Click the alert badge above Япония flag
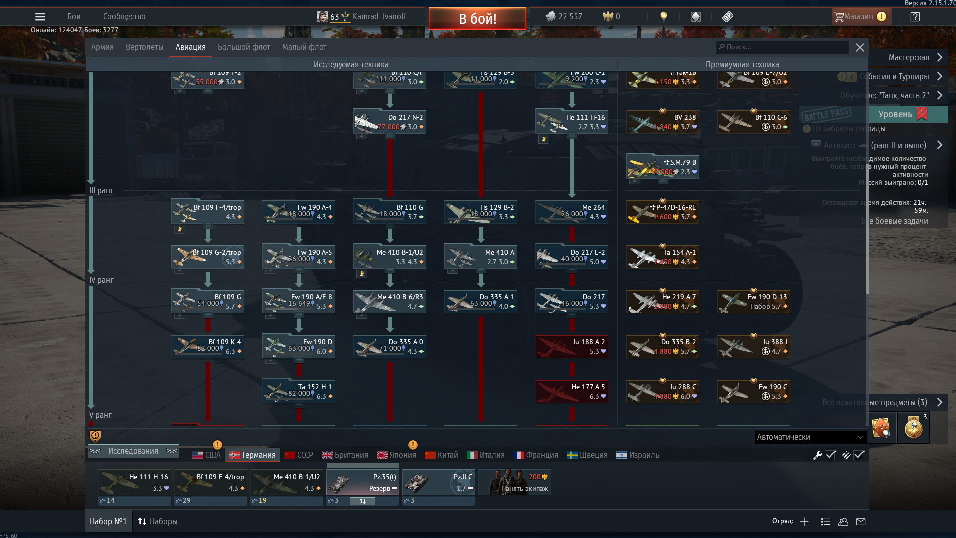This screenshot has width=956, height=538. [413, 444]
